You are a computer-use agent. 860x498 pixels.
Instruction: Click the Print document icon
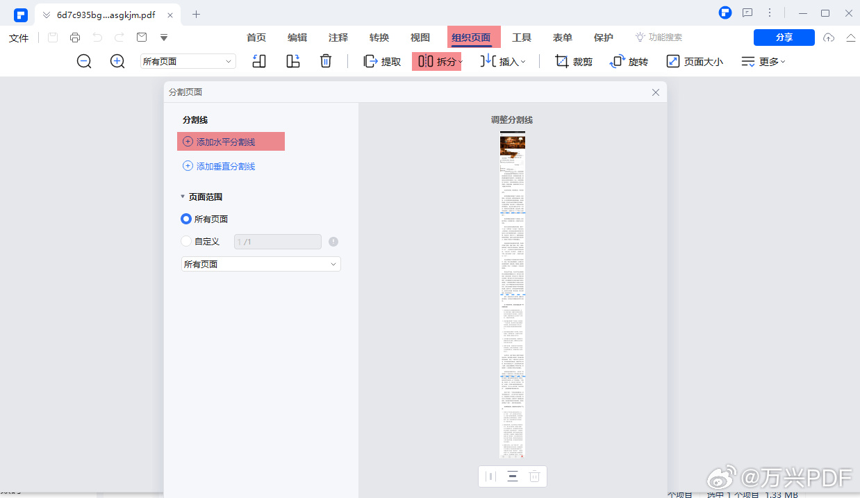click(x=75, y=38)
